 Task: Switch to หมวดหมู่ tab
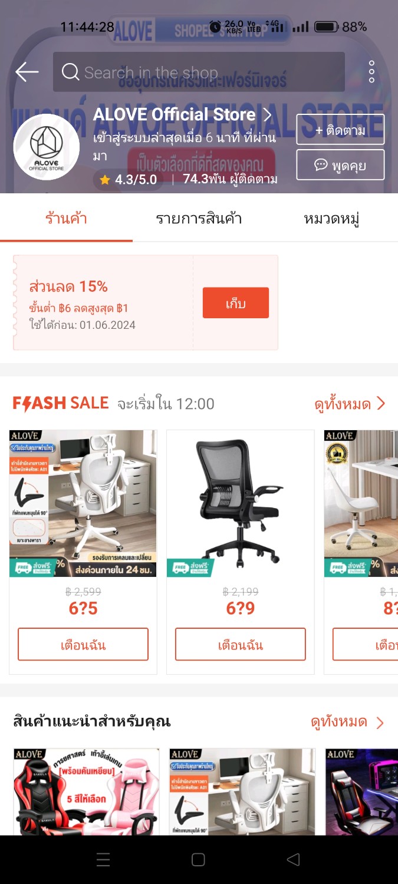point(331,219)
